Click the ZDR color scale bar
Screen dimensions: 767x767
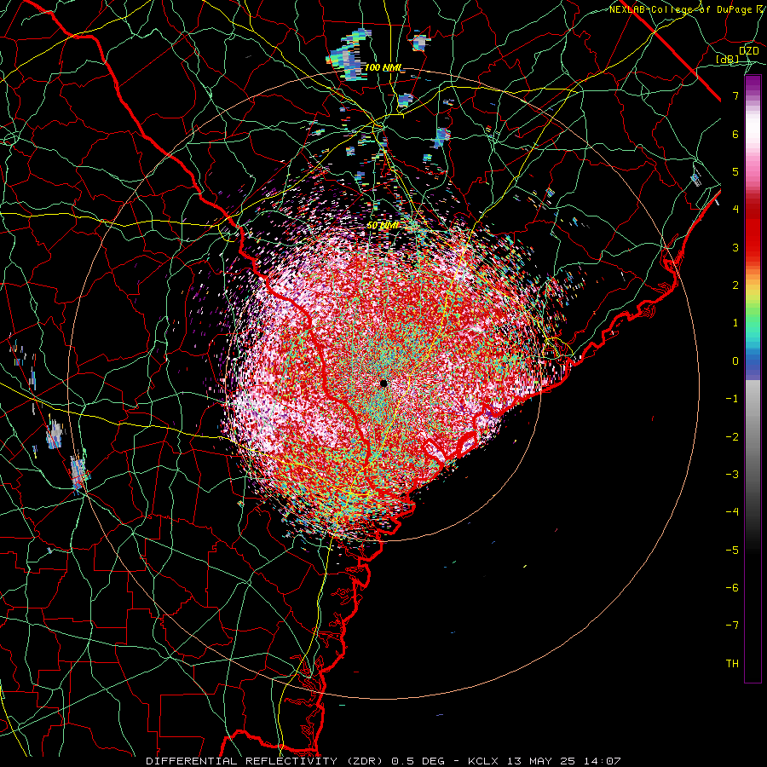(x=753, y=379)
